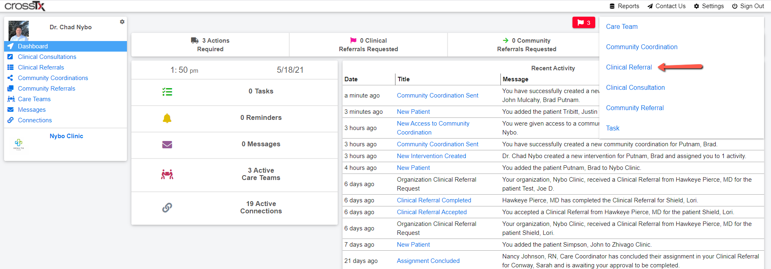Open Community Coordination Sent from 3 hours ago
This screenshot has width=771, height=269.
pyautogui.click(x=437, y=144)
